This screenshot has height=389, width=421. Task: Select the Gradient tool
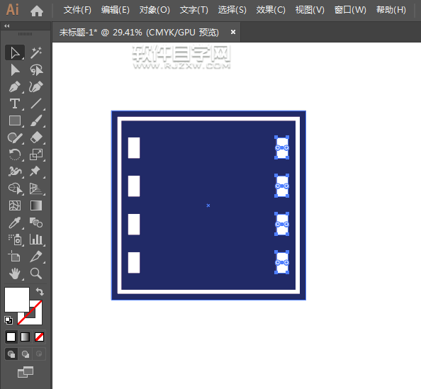[36, 205]
